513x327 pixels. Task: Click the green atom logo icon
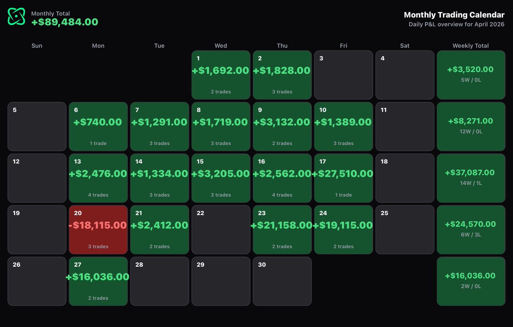point(16,17)
